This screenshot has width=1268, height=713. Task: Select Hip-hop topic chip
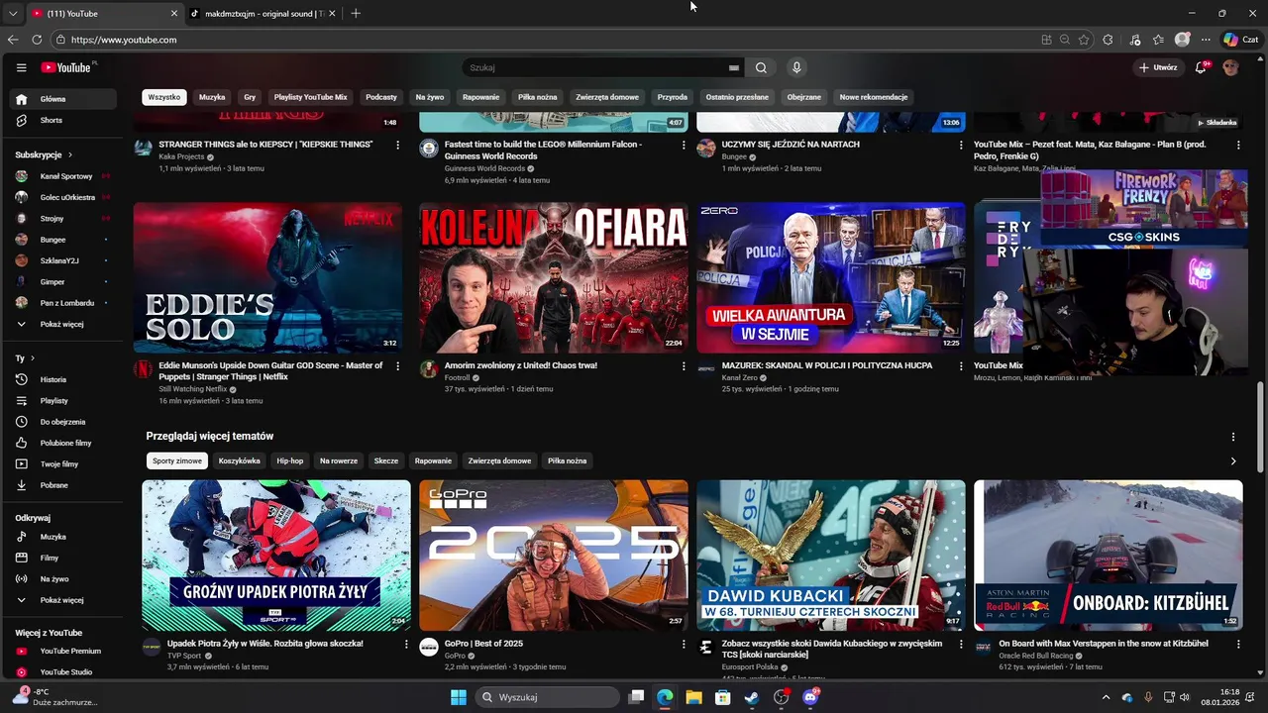tap(290, 460)
